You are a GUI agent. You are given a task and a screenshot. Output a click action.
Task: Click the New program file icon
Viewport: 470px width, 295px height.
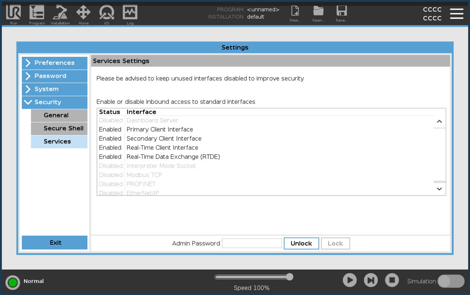click(295, 11)
